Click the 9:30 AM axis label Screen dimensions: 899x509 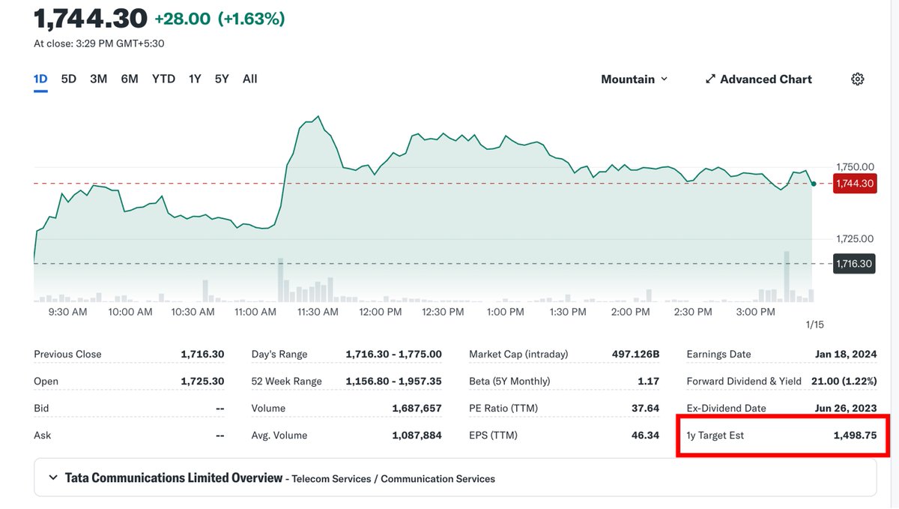tap(67, 311)
